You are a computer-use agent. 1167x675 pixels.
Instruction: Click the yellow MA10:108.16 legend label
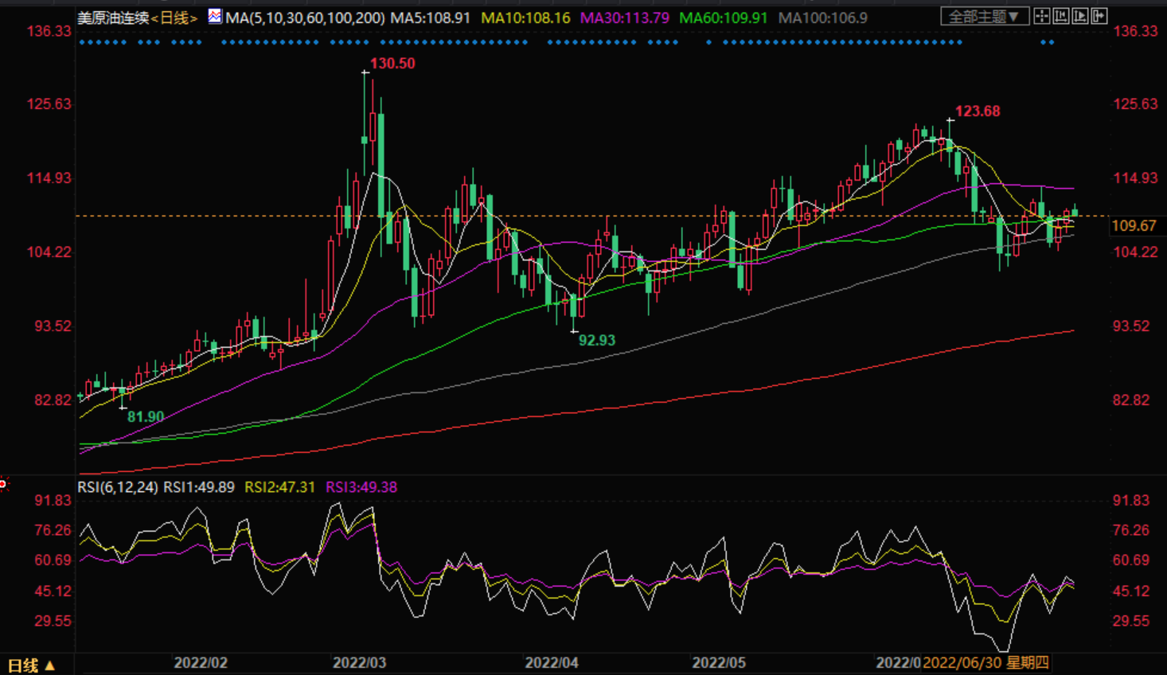[x=525, y=18]
